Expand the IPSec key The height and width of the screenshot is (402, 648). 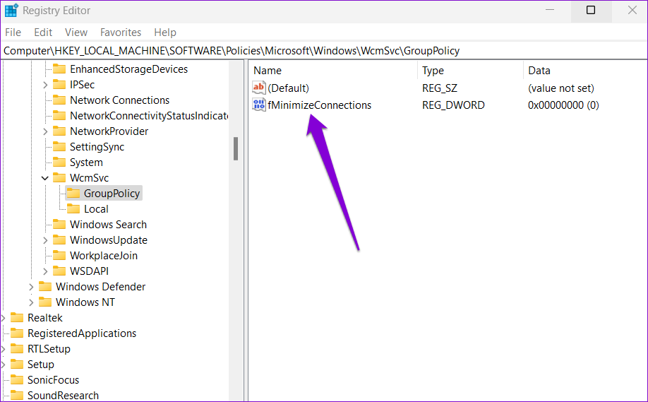click(x=45, y=85)
